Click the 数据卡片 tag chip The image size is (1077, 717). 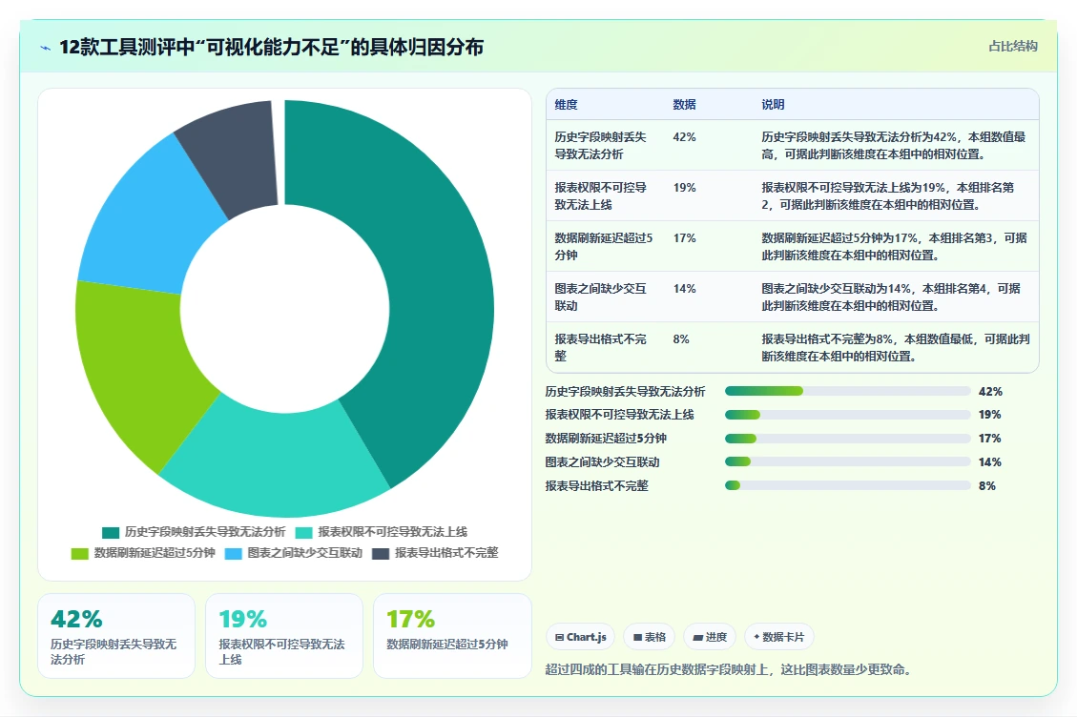tap(779, 637)
